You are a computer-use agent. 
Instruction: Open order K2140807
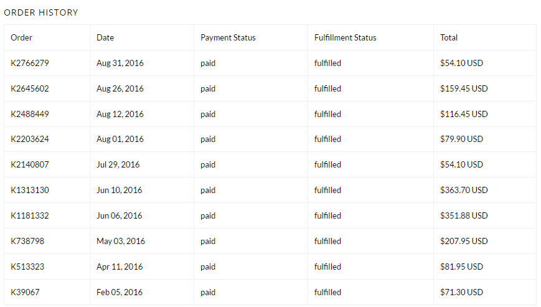point(30,164)
